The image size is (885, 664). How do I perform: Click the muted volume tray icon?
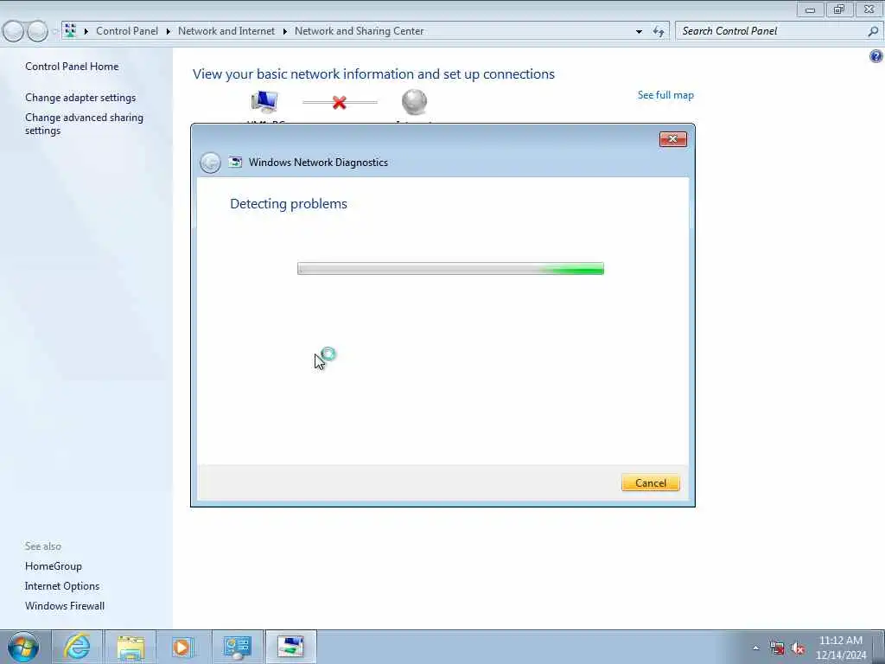pyautogui.click(x=798, y=648)
